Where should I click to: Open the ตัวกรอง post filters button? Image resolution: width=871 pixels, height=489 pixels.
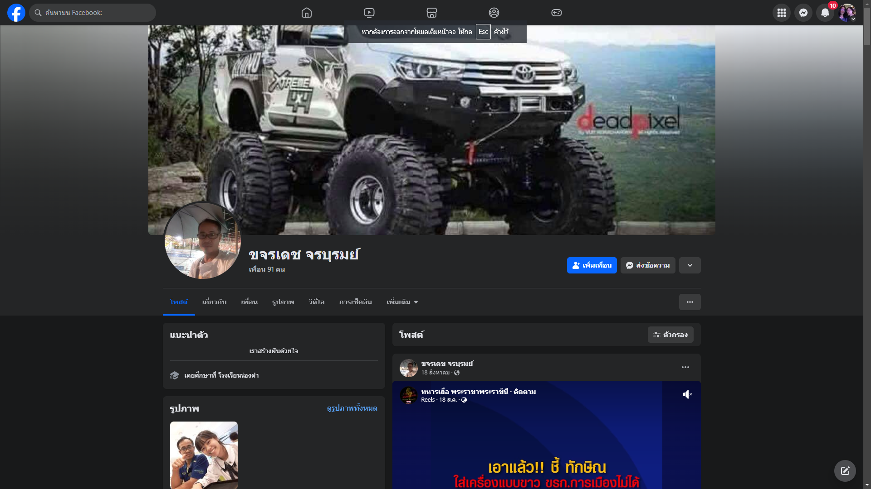(670, 335)
